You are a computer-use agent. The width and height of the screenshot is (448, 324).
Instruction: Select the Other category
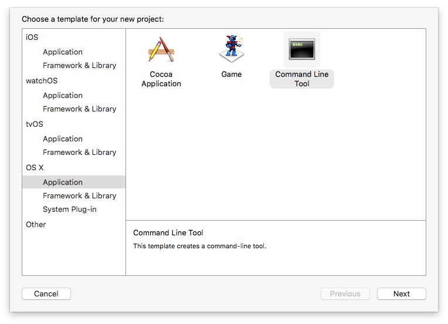click(36, 224)
